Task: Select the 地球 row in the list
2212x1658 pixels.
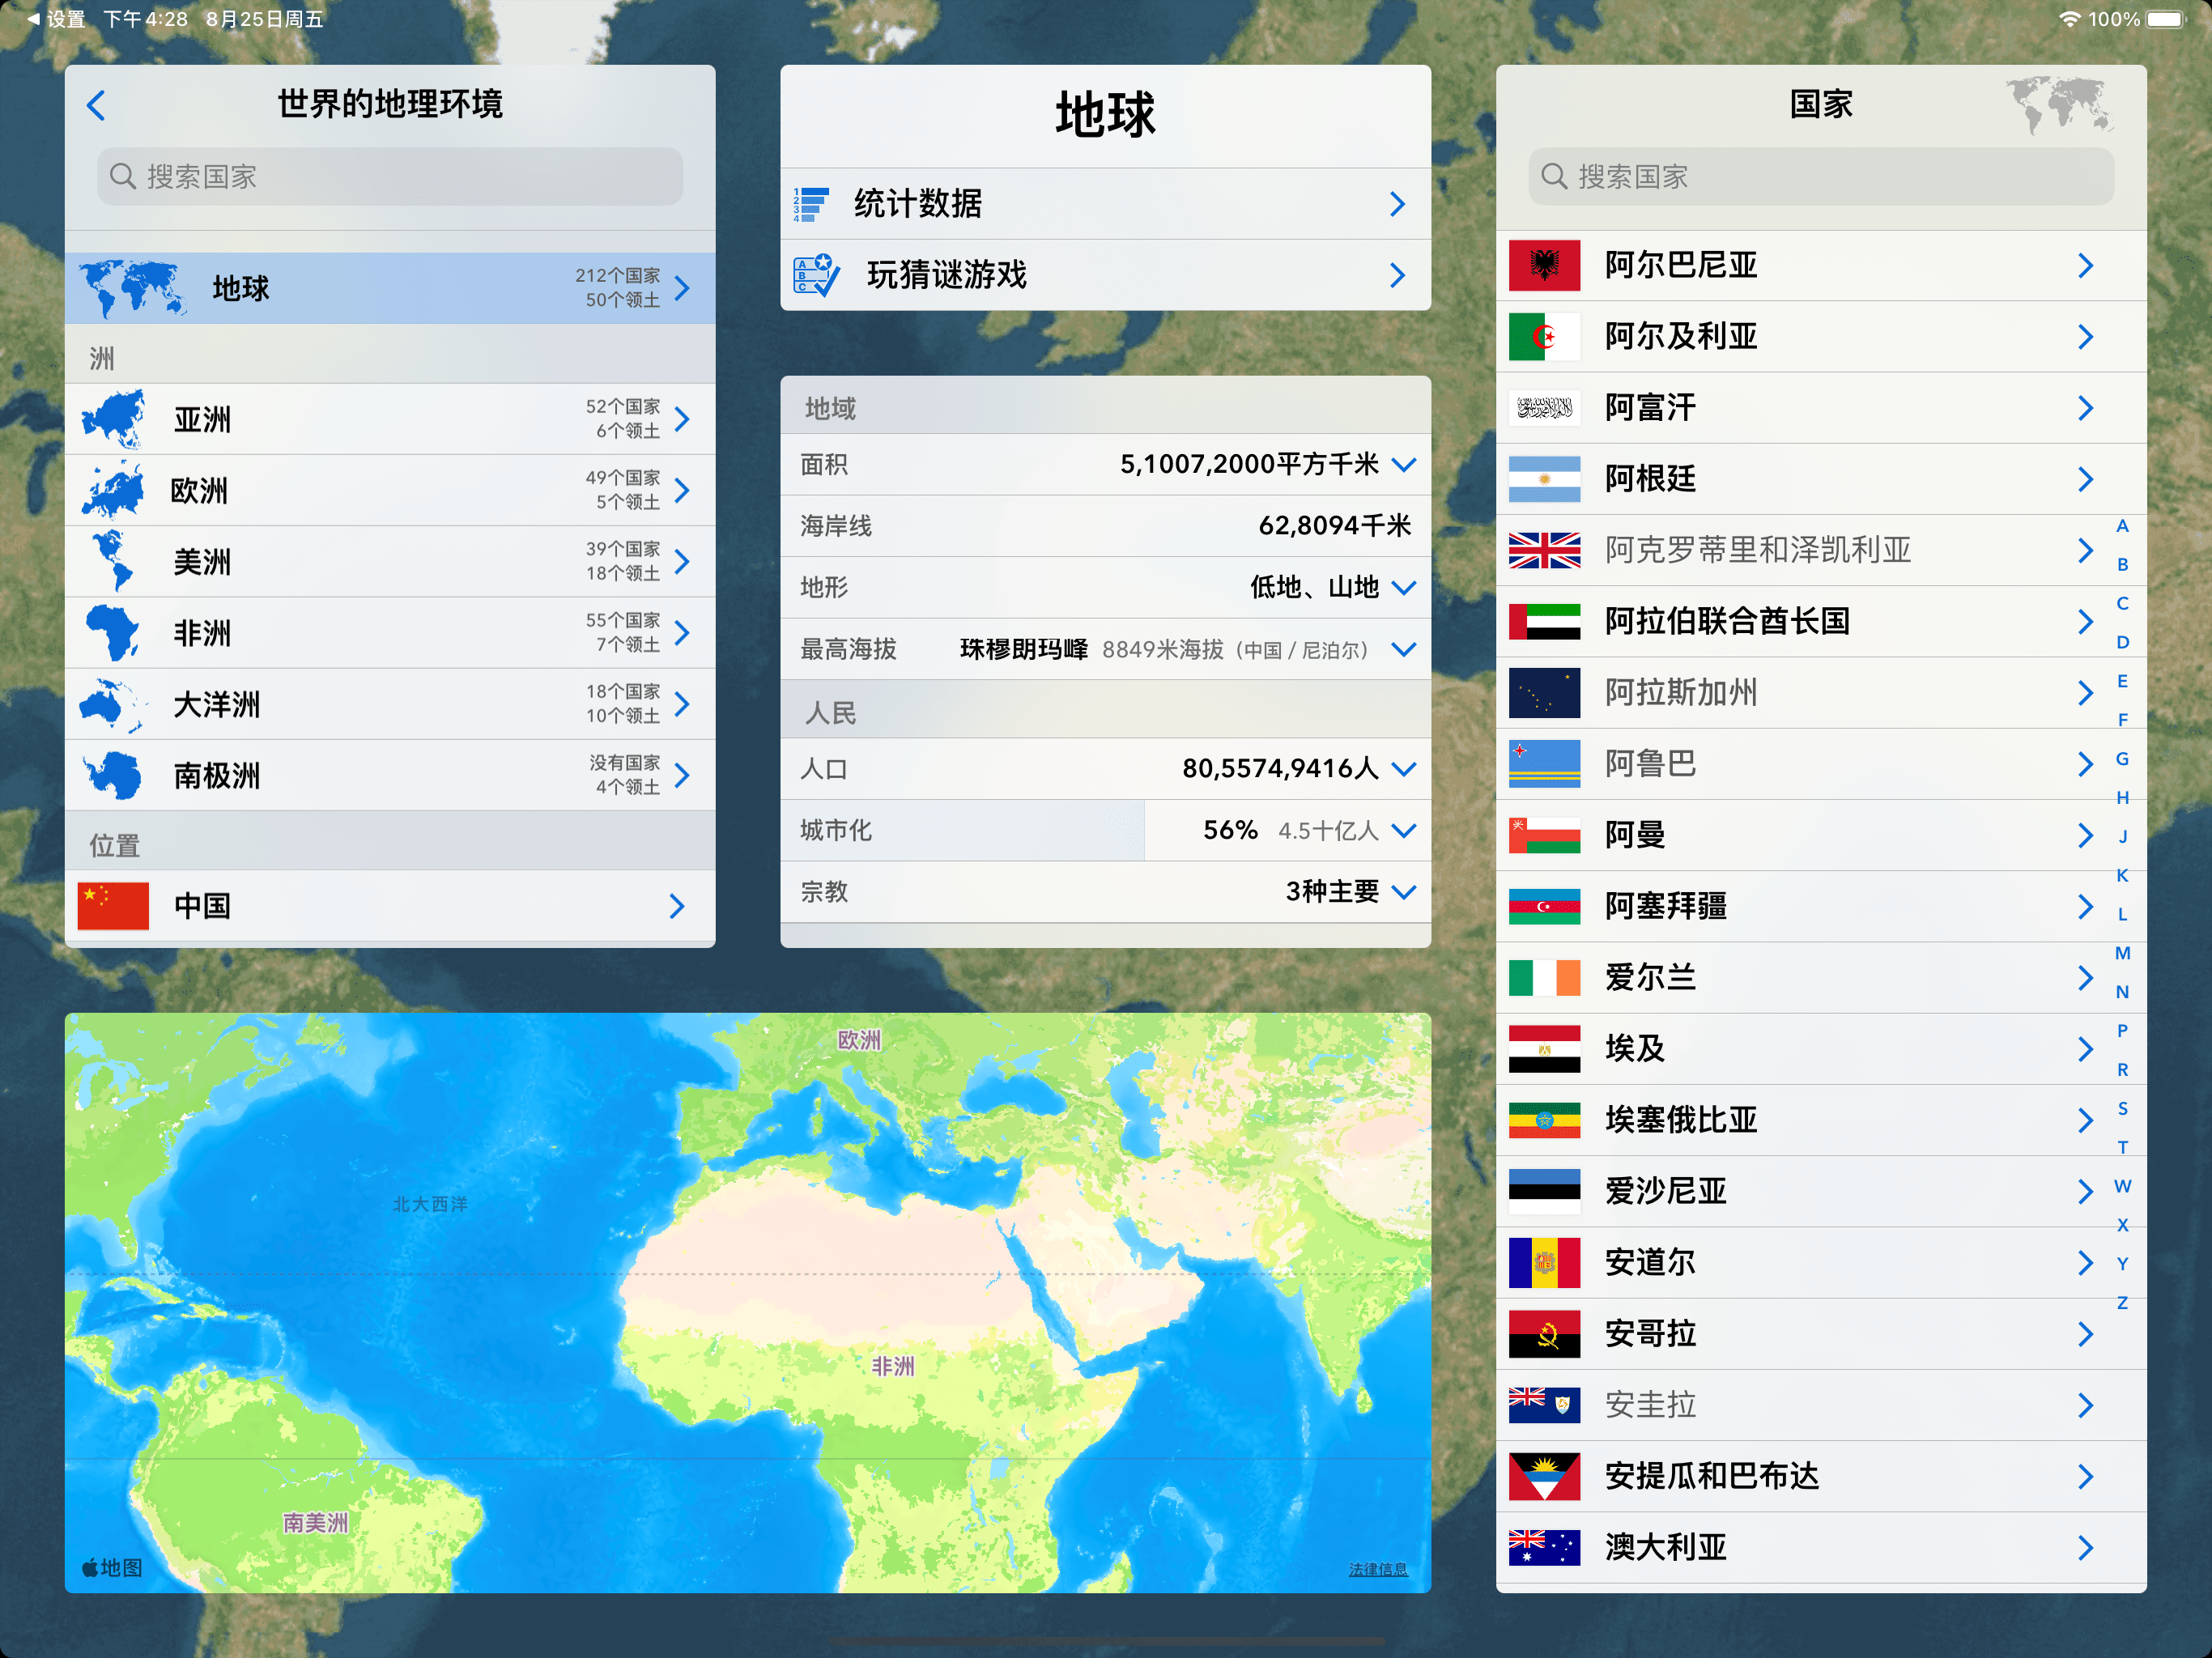Action: click(x=390, y=288)
